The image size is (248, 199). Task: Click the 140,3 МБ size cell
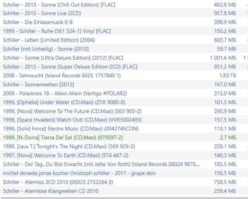click(x=225, y=155)
